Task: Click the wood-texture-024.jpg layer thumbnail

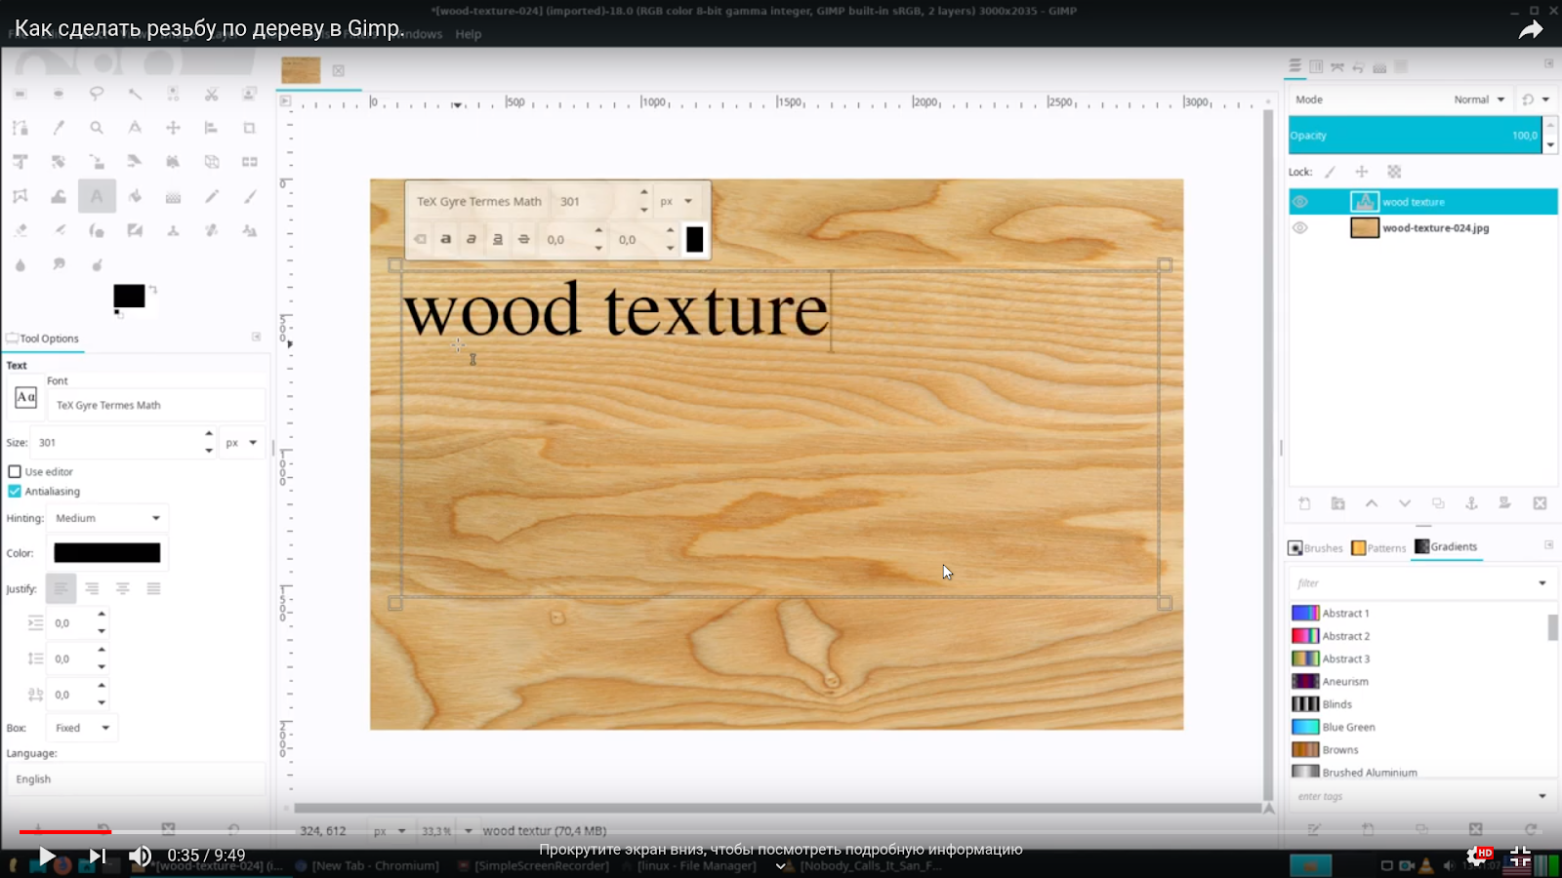Action: 1365,227
